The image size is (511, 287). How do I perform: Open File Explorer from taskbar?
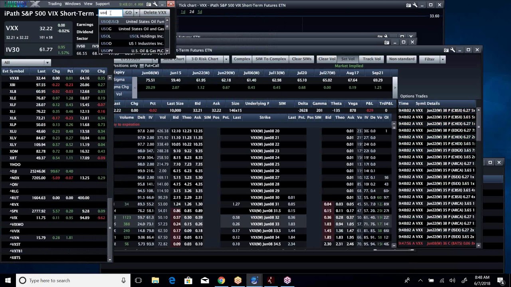[155, 280]
